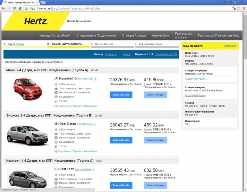Viewport: 247px width, 192px height.
Task: Click fuel consumption icon for Hyundai i10
Action: coord(56,101)
